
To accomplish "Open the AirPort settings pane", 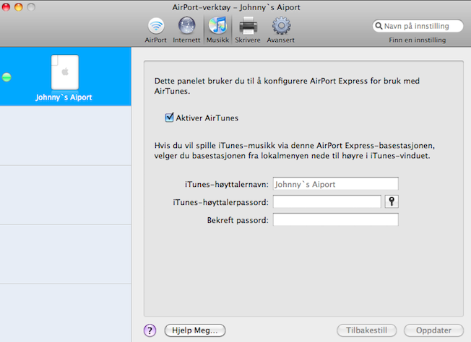I will click(155, 30).
